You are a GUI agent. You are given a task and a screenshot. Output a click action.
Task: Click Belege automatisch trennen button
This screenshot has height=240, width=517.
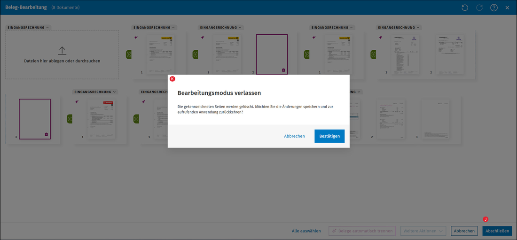362,231
